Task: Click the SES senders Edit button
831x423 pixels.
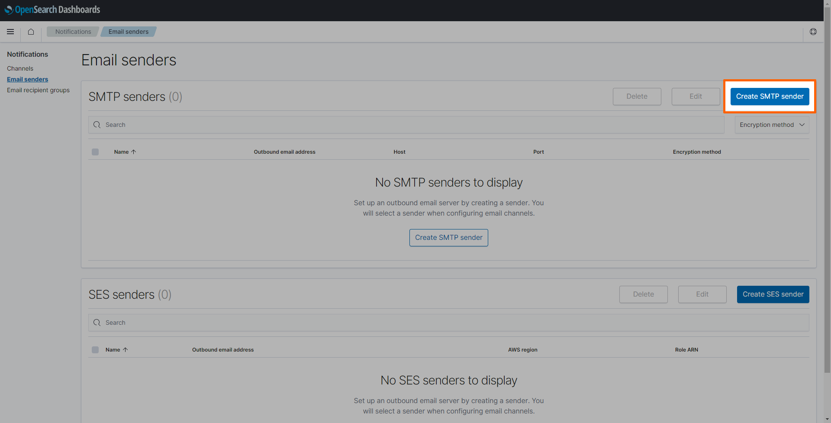Action: (x=702, y=294)
